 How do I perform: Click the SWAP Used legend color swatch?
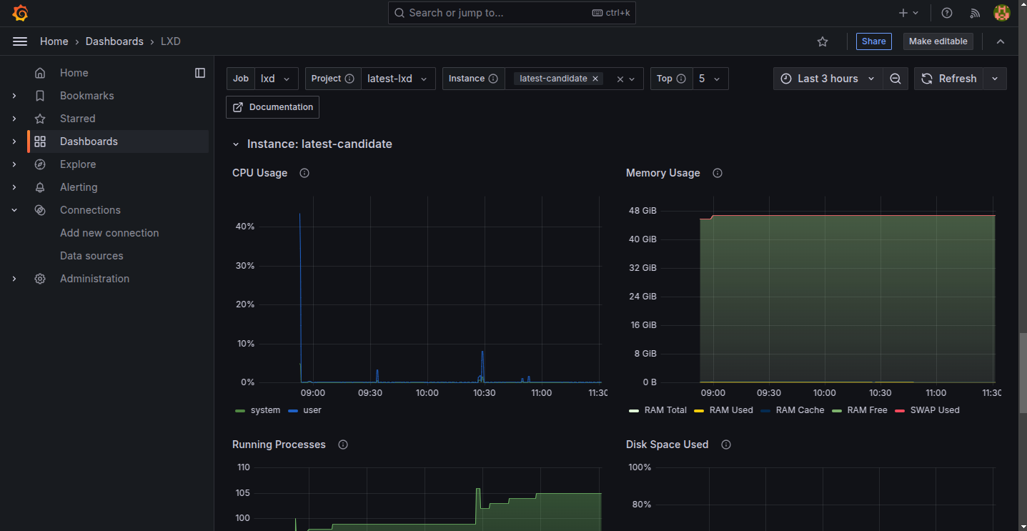[x=899, y=410]
